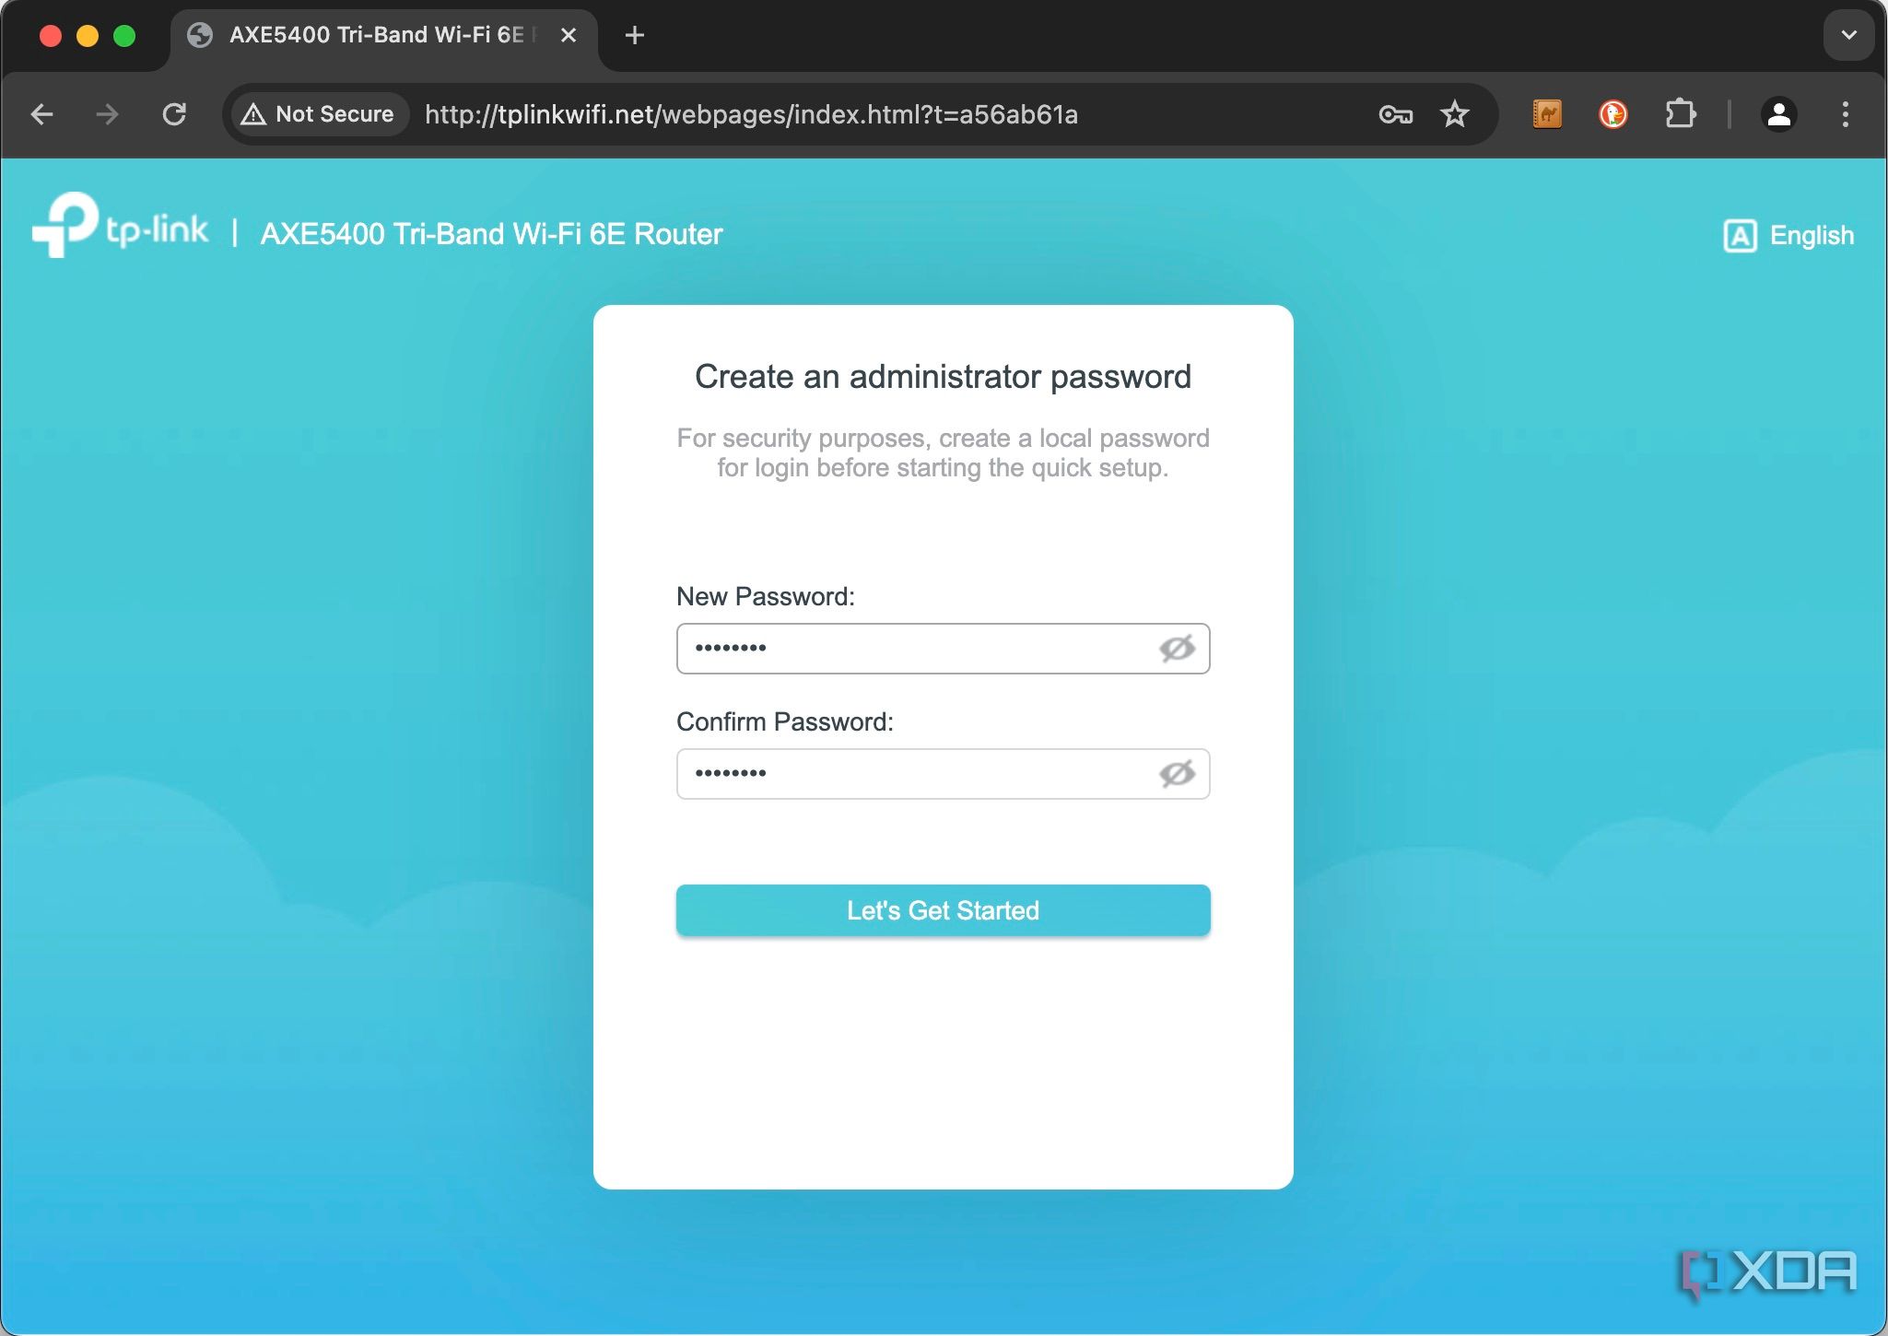
Task: Open the English language dropdown
Action: (x=1788, y=236)
